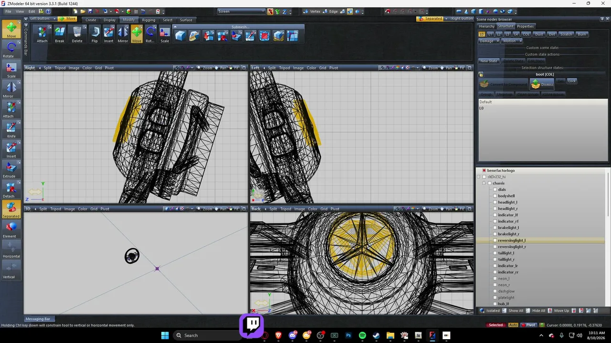Switch to the Create tab
The height and width of the screenshot is (343, 611).
(91, 20)
